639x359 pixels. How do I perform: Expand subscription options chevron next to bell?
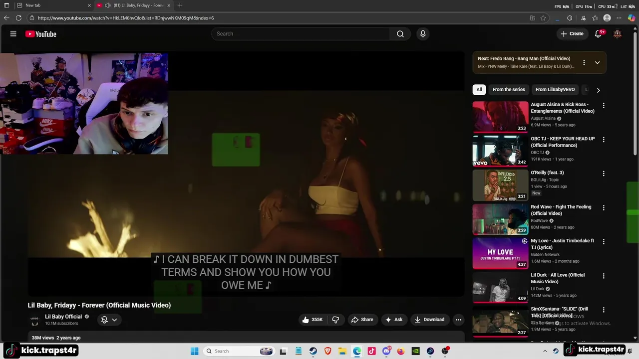[x=114, y=320]
